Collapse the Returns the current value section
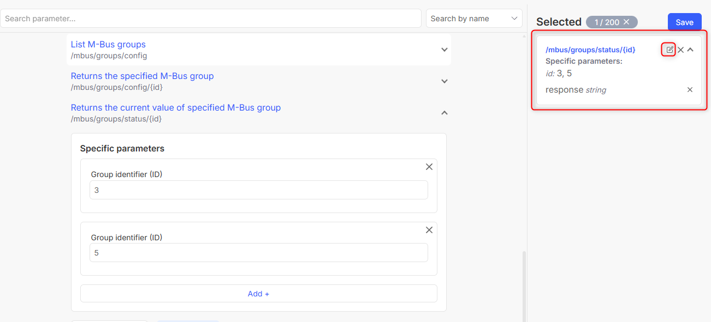Screen dimensions: 711x322 444,113
